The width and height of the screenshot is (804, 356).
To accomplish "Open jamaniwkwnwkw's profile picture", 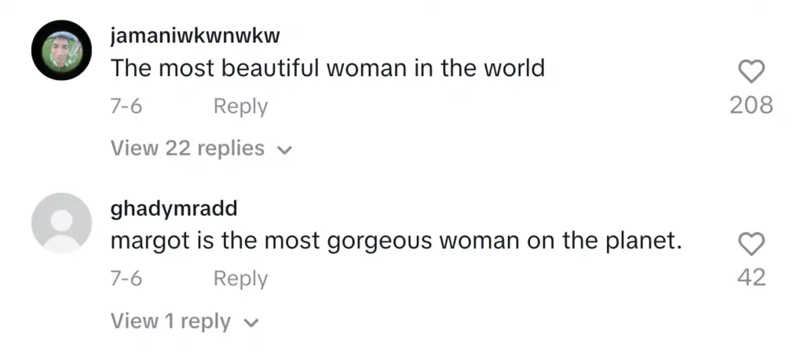I will click(x=61, y=51).
